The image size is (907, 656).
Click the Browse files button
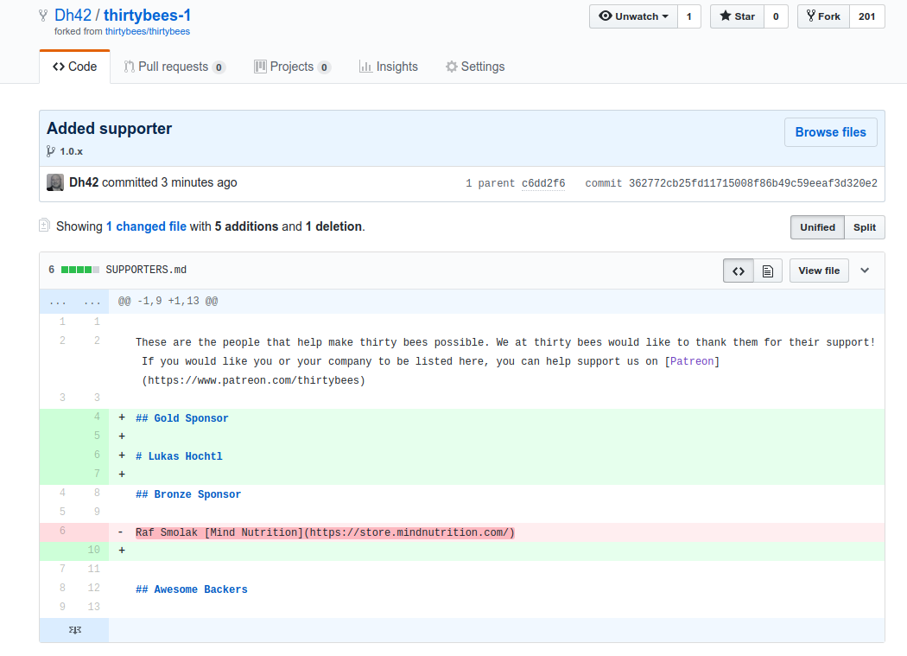click(x=831, y=132)
